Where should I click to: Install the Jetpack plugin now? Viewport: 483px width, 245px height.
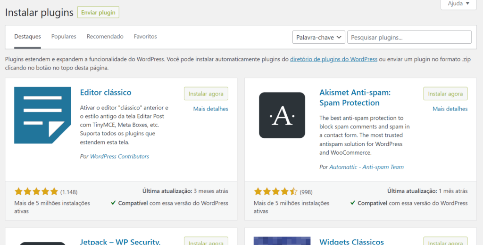[x=206, y=241]
